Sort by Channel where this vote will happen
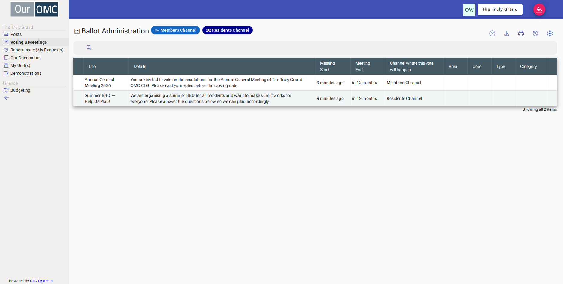The height and width of the screenshot is (284, 563). pyautogui.click(x=414, y=66)
